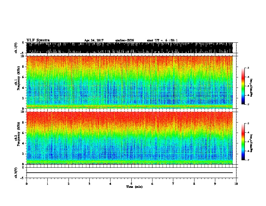Click time axis tick label '4'

(110, 184)
